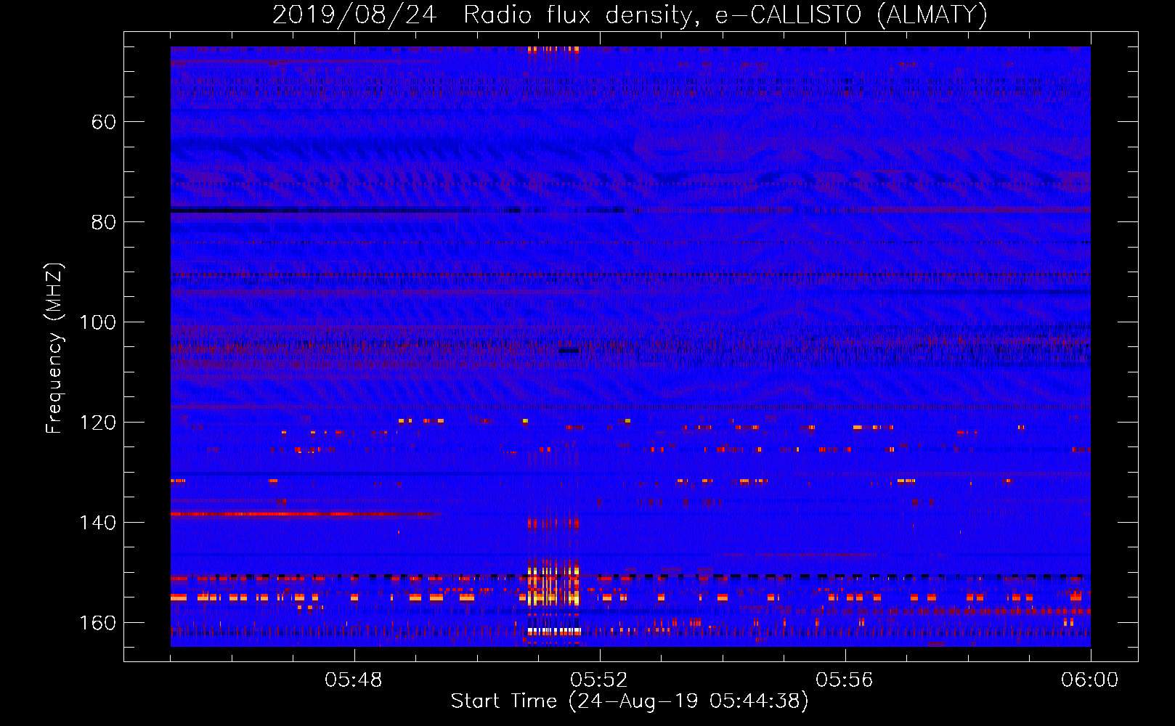Click the 06:00 time tick label

tap(1090, 680)
